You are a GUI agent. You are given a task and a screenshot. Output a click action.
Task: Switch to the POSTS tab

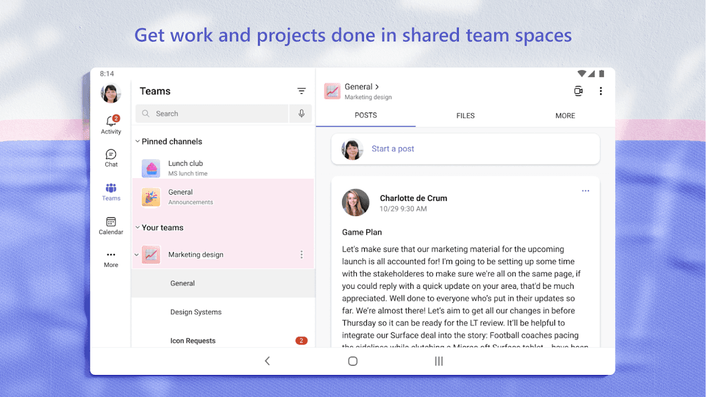coord(366,115)
